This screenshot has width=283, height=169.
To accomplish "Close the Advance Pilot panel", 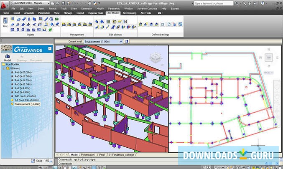I will coord(50,49).
